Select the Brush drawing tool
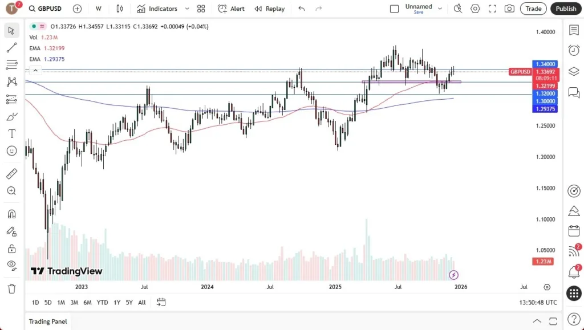 coord(11,116)
